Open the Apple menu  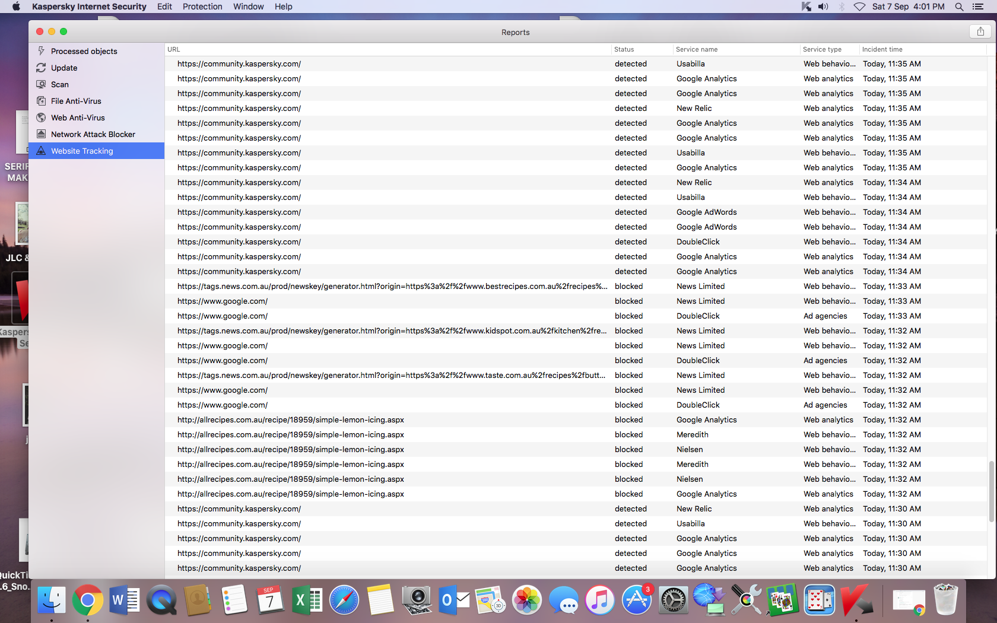click(16, 7)
